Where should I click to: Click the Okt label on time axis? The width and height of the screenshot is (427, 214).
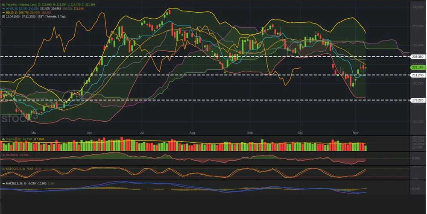click(300, 133)
